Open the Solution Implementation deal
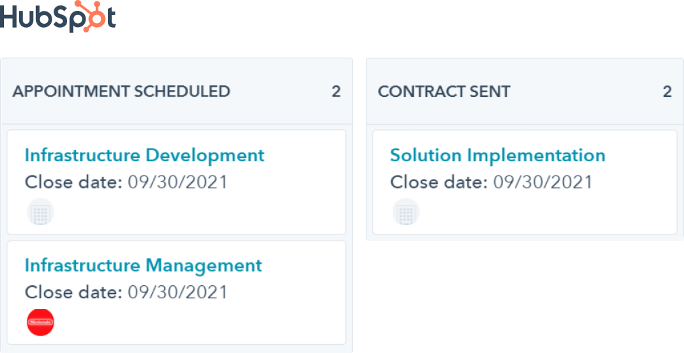This screenshot has height=353, width=684. (x=498, y=155)
